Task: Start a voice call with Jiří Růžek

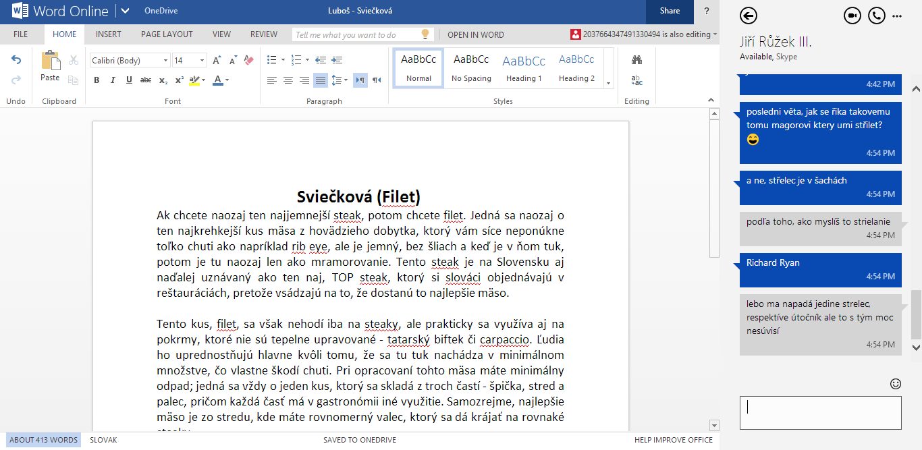Action: [877, 16]
